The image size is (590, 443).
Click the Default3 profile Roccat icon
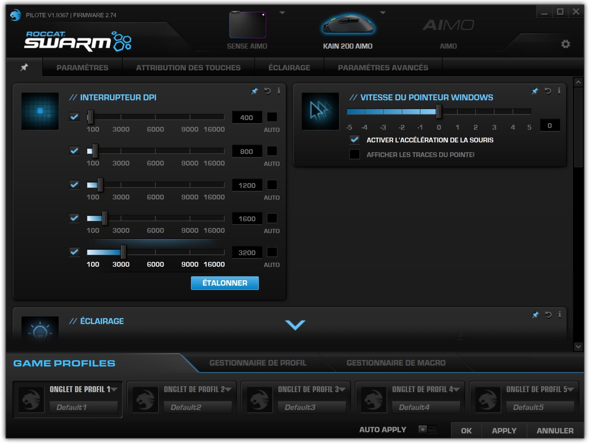coord(260,400)
